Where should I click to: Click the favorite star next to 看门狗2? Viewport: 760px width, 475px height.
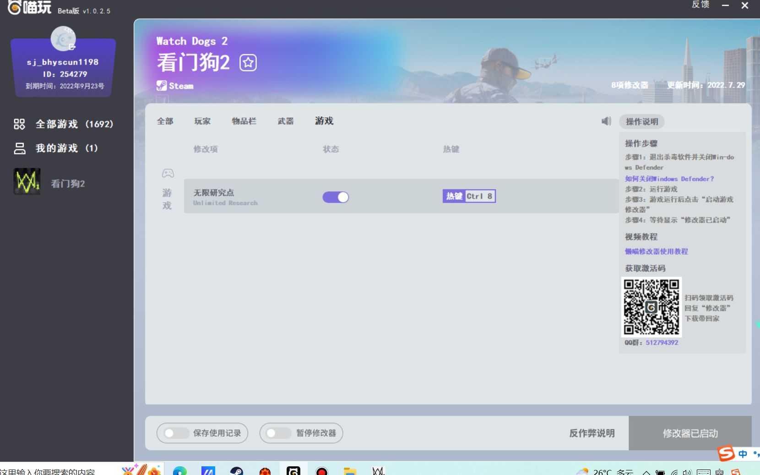[248, 62]
